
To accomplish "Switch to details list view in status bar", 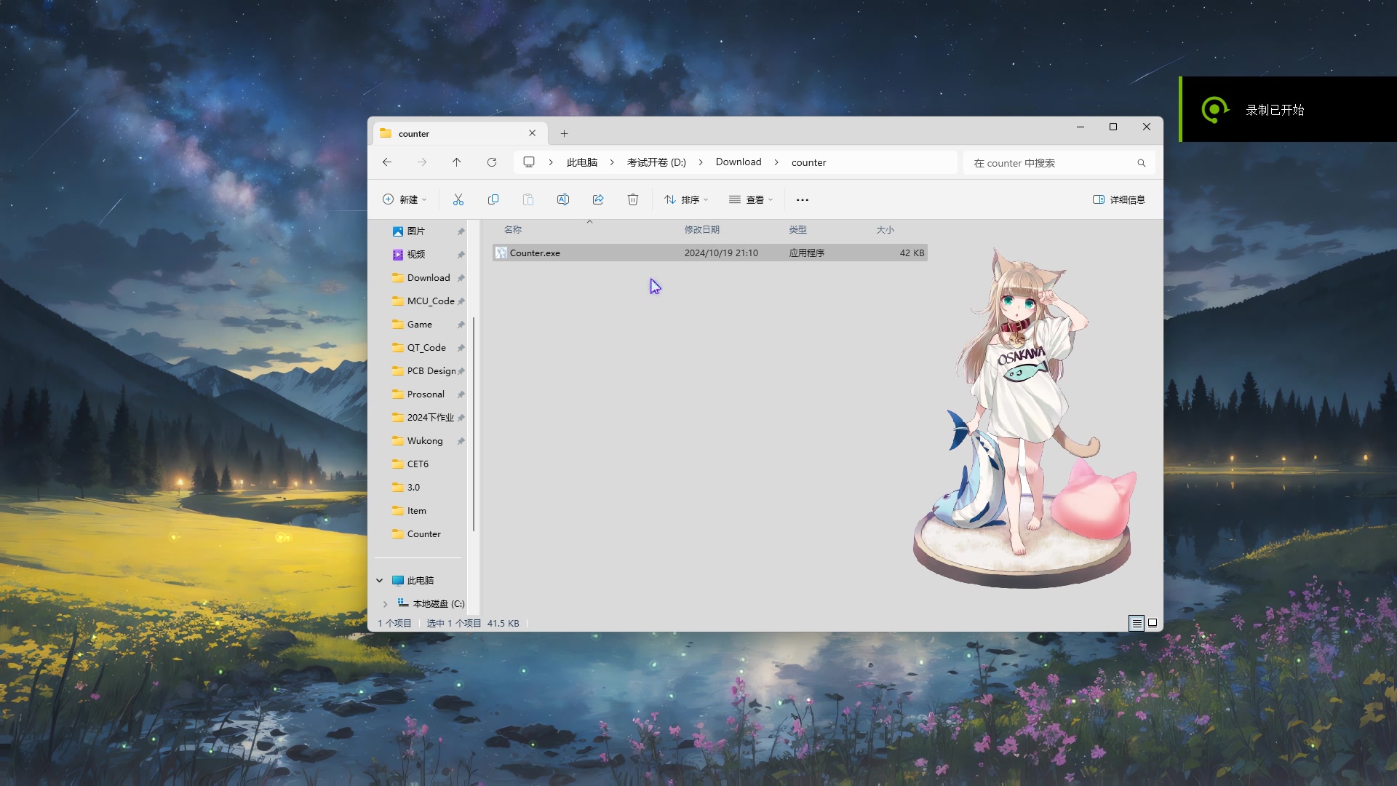I will [1136, 623].
